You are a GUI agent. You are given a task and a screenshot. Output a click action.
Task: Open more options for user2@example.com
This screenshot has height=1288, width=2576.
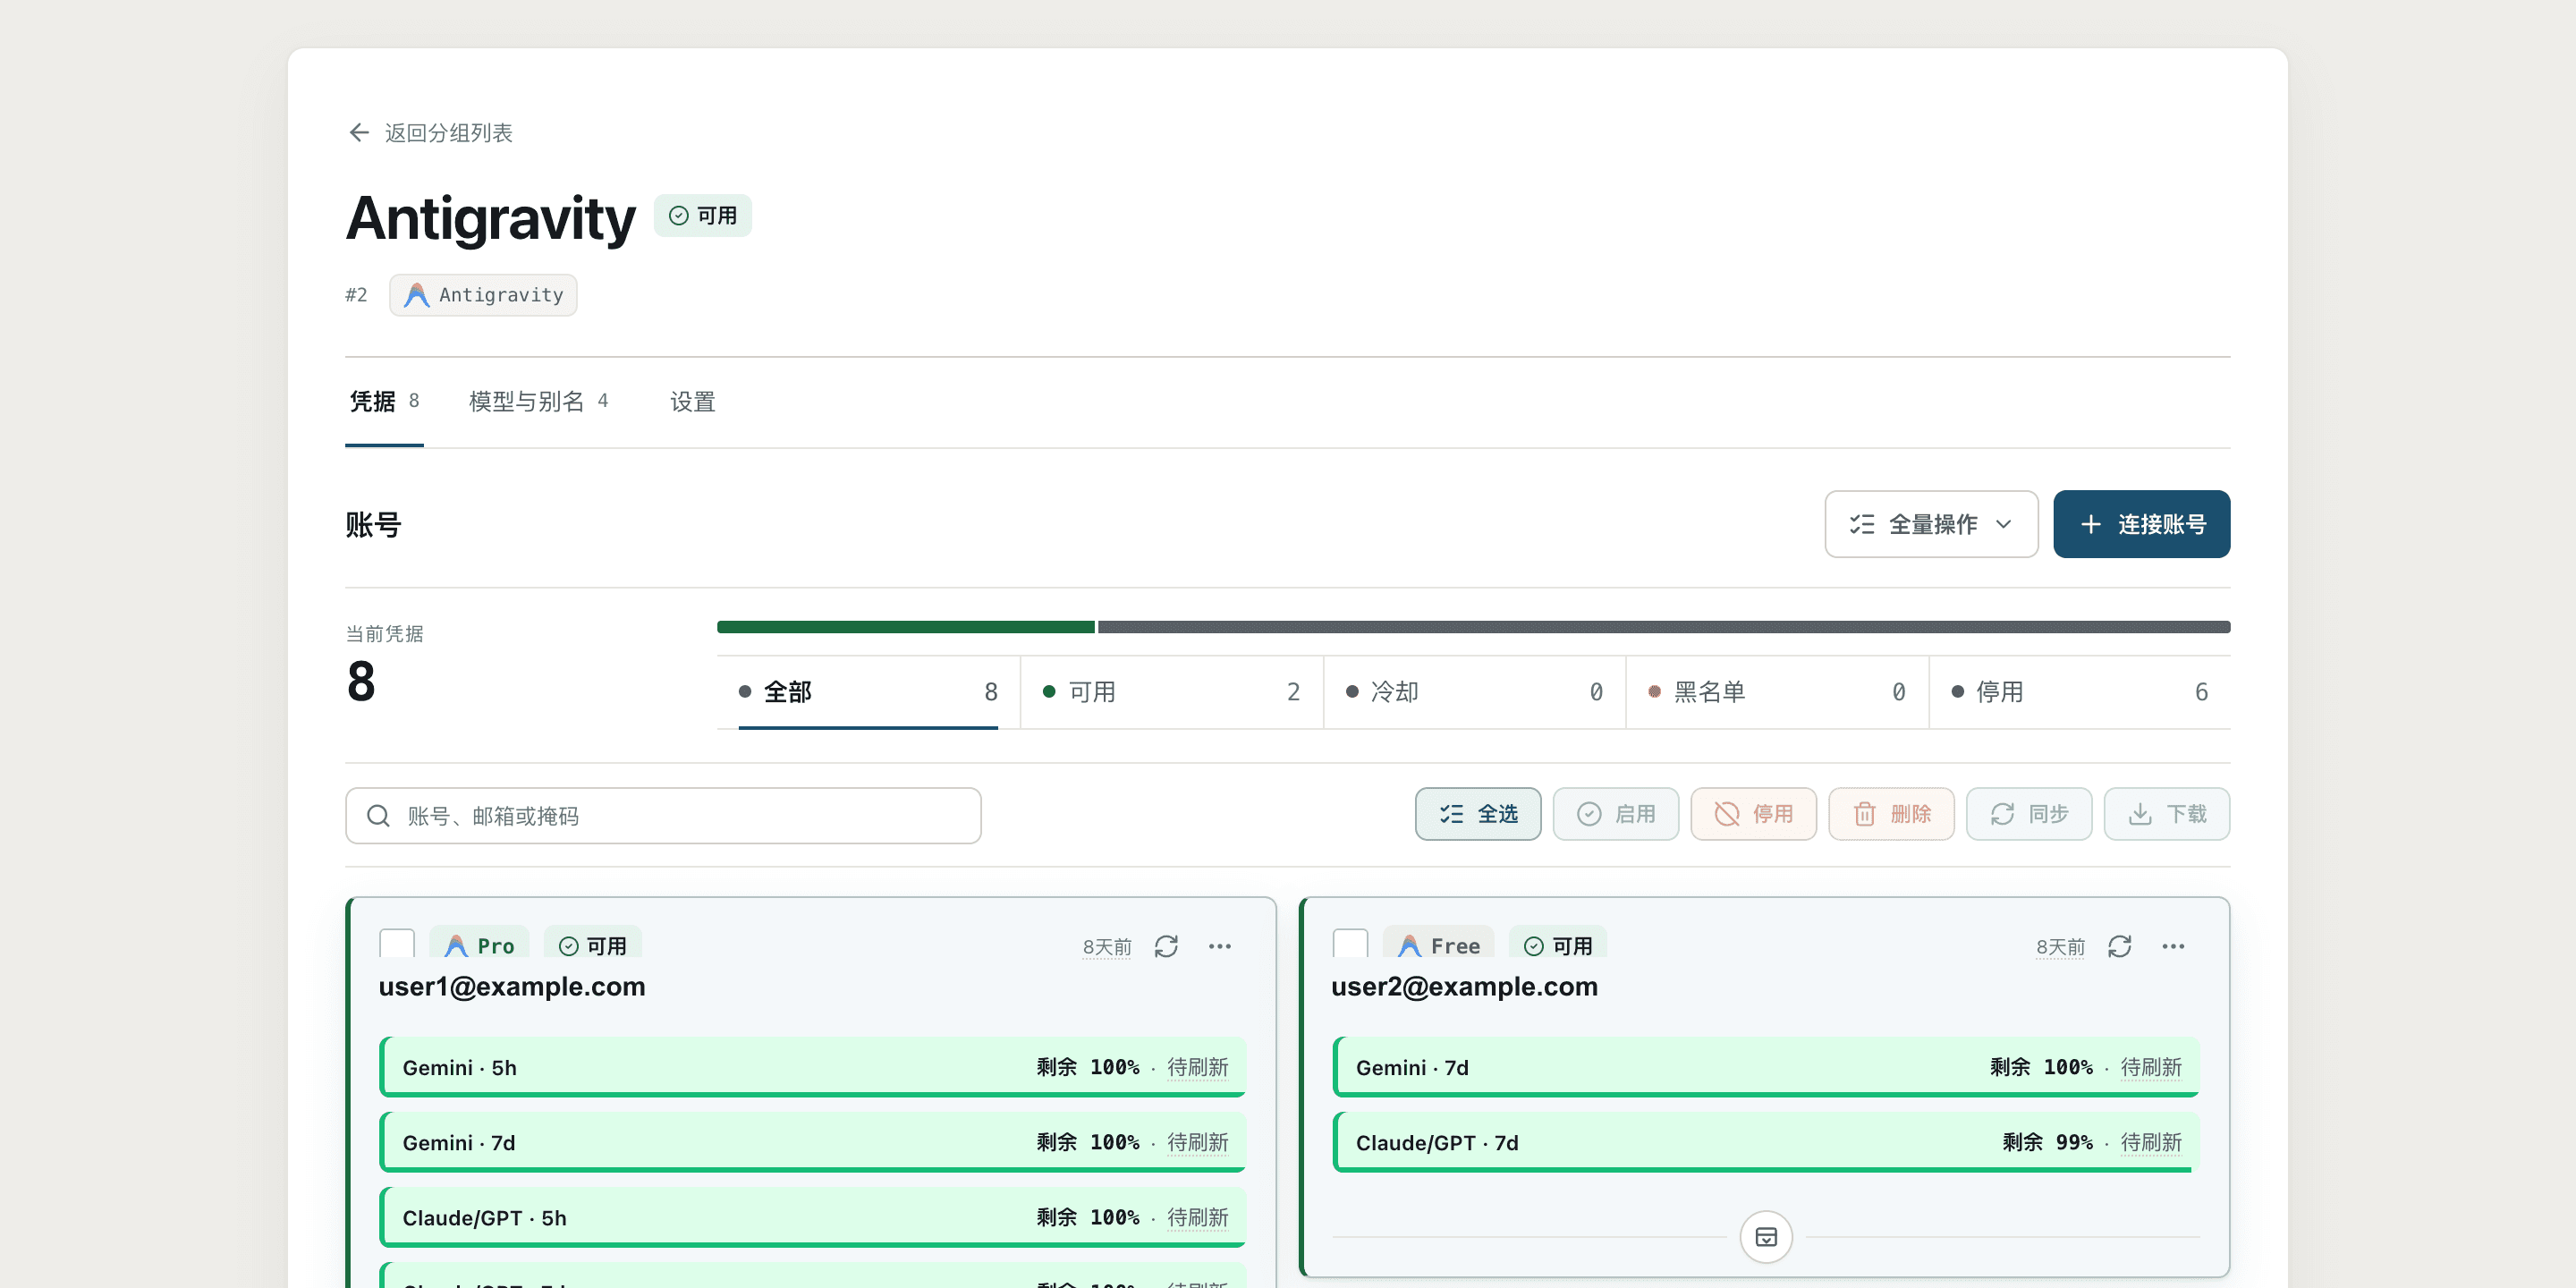[2173, 946]
